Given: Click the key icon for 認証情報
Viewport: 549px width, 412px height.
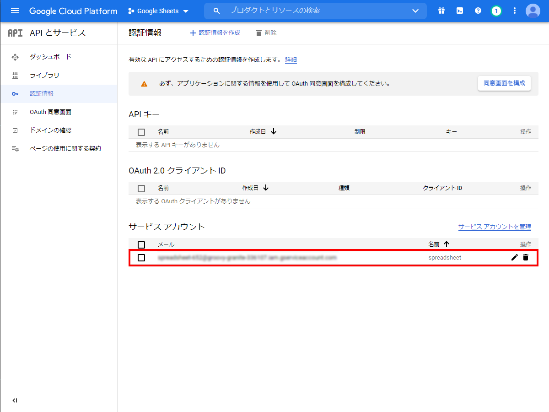Looking at the screenshot, I should point(15,94).
